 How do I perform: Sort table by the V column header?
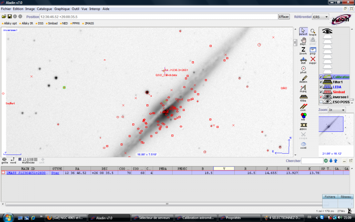coord(224,169)
